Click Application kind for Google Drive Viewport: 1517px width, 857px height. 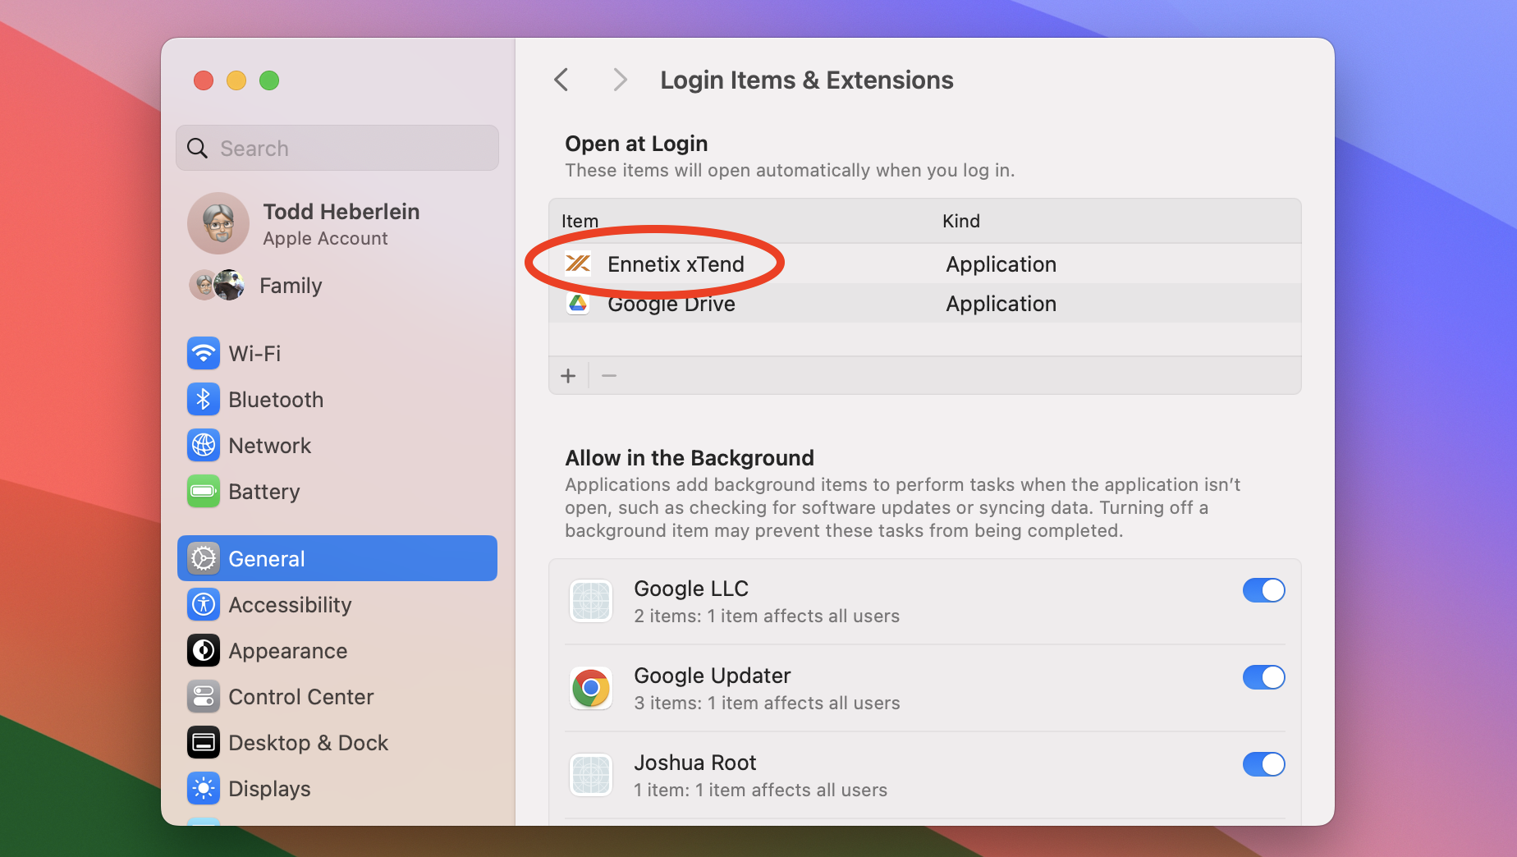tap(1001, 304)
